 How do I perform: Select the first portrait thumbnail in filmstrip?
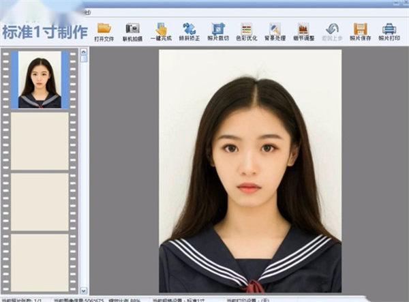(40, 80)
